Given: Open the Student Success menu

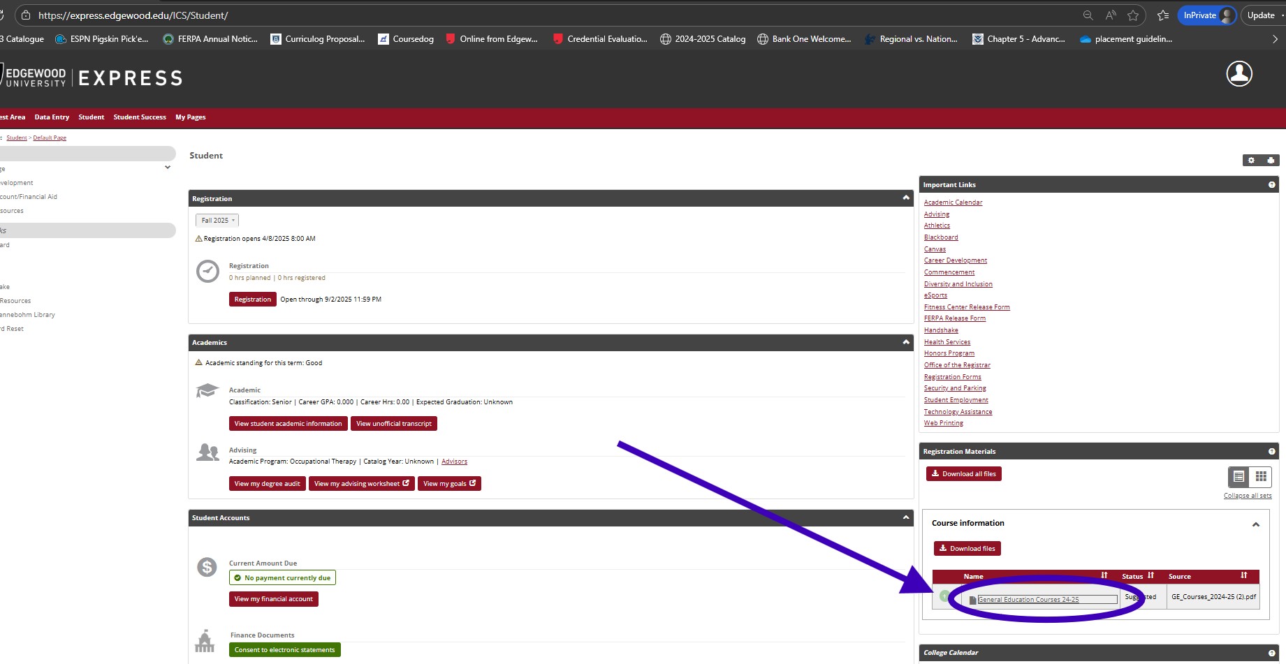Looking at the screenshot, I should pyautogui.click(x=140, y=117).
